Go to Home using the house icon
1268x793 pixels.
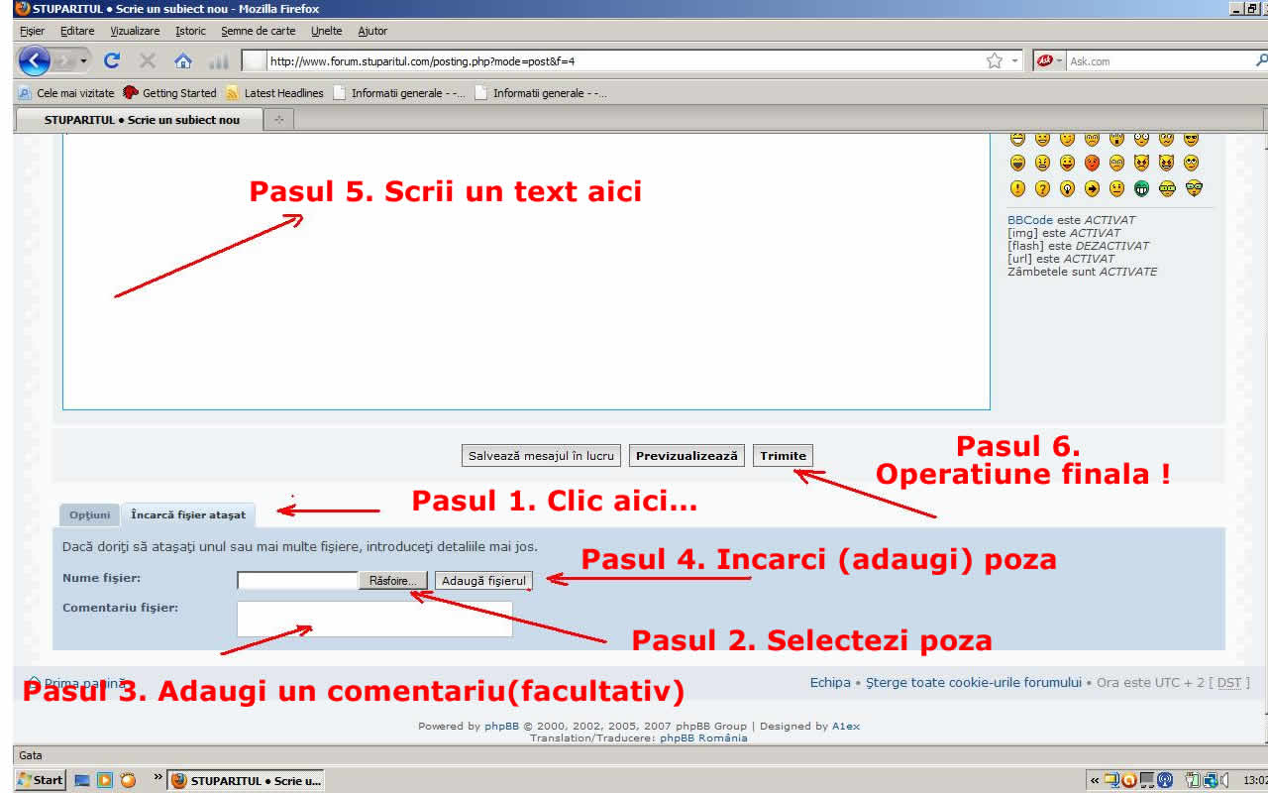182,60
